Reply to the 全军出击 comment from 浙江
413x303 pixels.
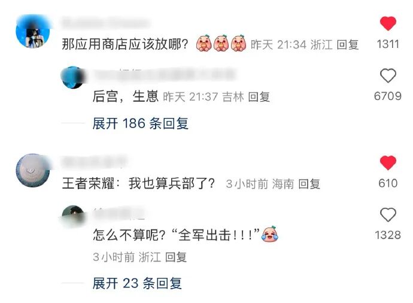coord(176,257)
